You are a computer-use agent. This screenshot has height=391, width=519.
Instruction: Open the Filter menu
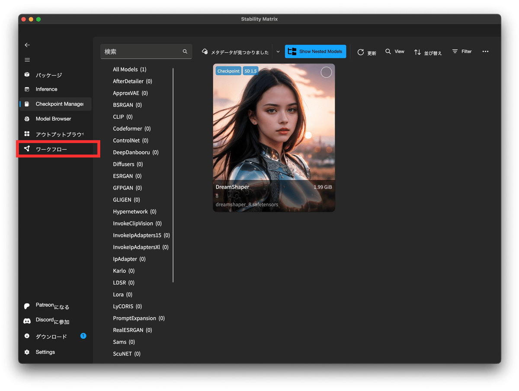point(462,51)
